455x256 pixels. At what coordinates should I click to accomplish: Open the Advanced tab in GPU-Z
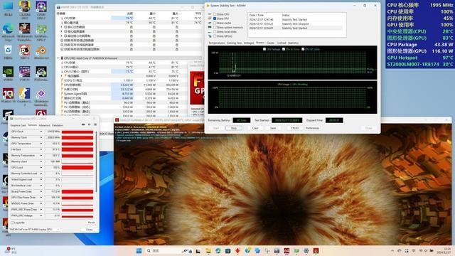tap(44, 125)
